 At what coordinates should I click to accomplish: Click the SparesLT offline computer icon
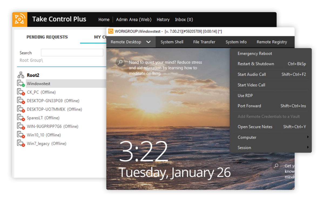pyautogui.click(x=21, y=118)
